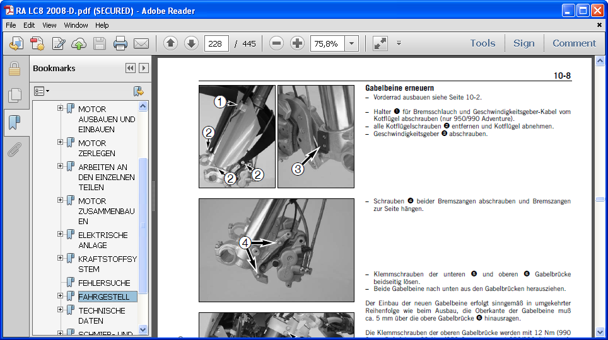Click the email envelope icon
608x340 pixels.
tap(141, 43)
